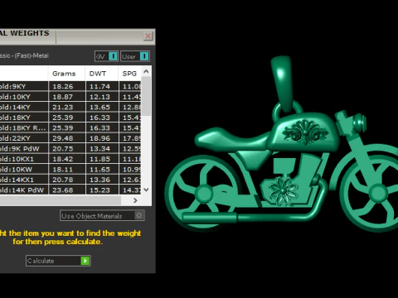The width and height of the screenshot is (398, 298).
Task: Click the SPG column header
Action: tap(129, 74)
